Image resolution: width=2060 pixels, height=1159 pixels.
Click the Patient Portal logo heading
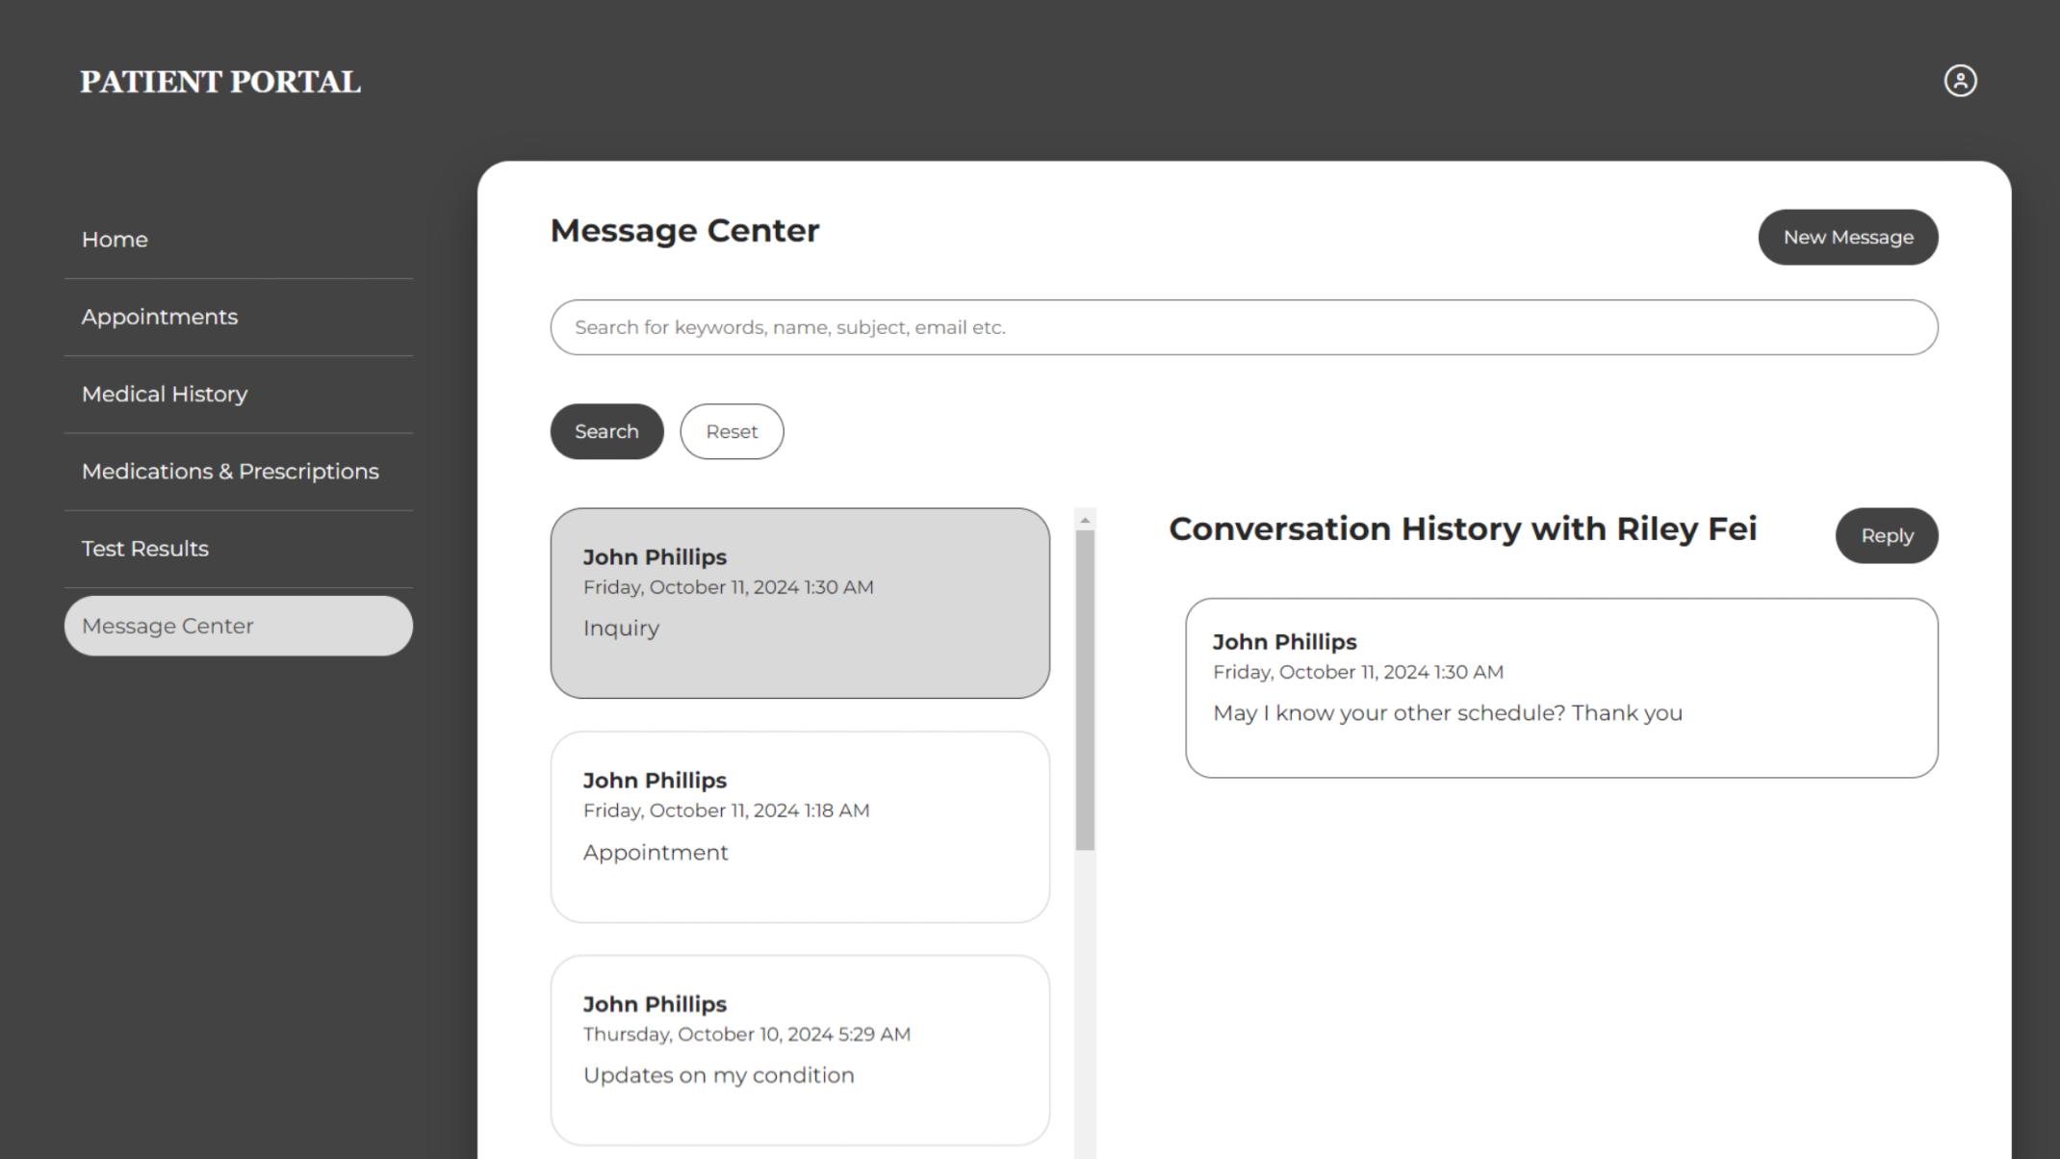click(220, 82)
